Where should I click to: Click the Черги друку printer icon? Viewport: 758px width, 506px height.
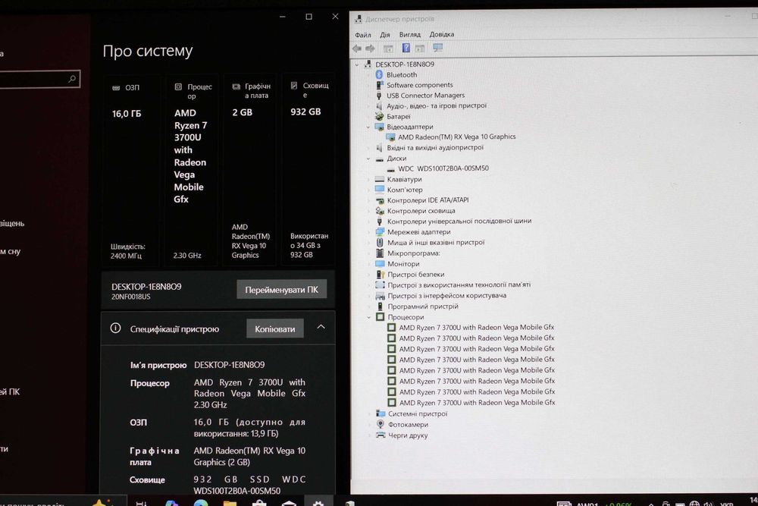(x=381, y=435)
